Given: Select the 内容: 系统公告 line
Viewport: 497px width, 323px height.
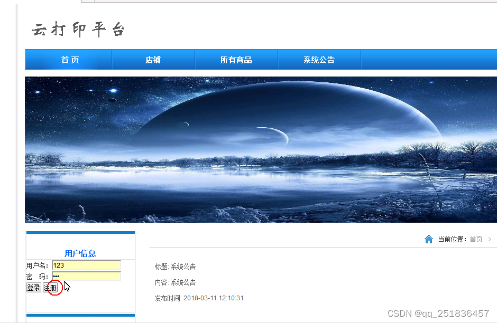Looking at the screenshot, I should (x=176, y=282).
